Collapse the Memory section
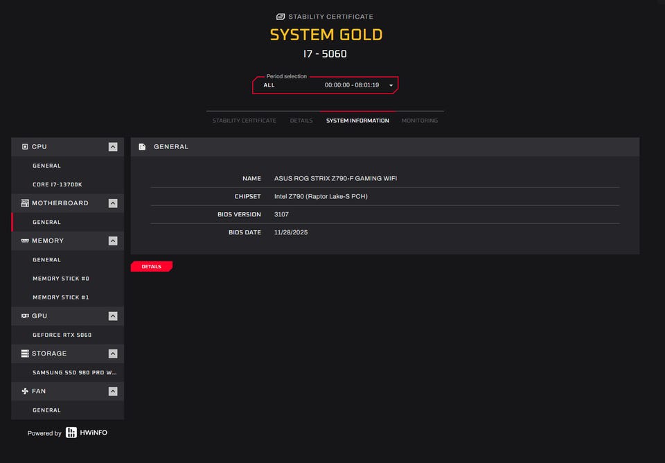 [x=113, y=241]
